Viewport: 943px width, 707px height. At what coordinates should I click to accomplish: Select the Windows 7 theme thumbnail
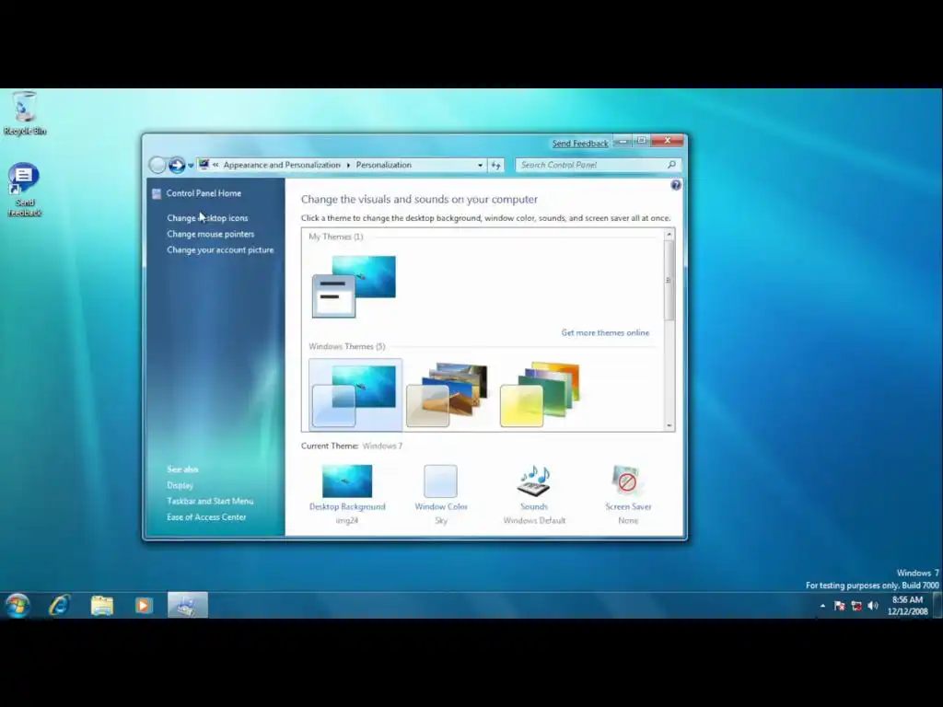click(355, 395)
